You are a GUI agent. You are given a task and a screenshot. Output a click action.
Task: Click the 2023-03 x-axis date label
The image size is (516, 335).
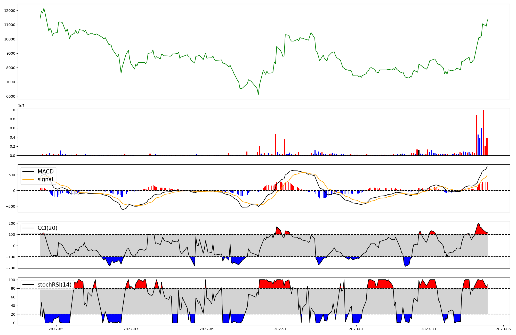click(x=429, y=329)
